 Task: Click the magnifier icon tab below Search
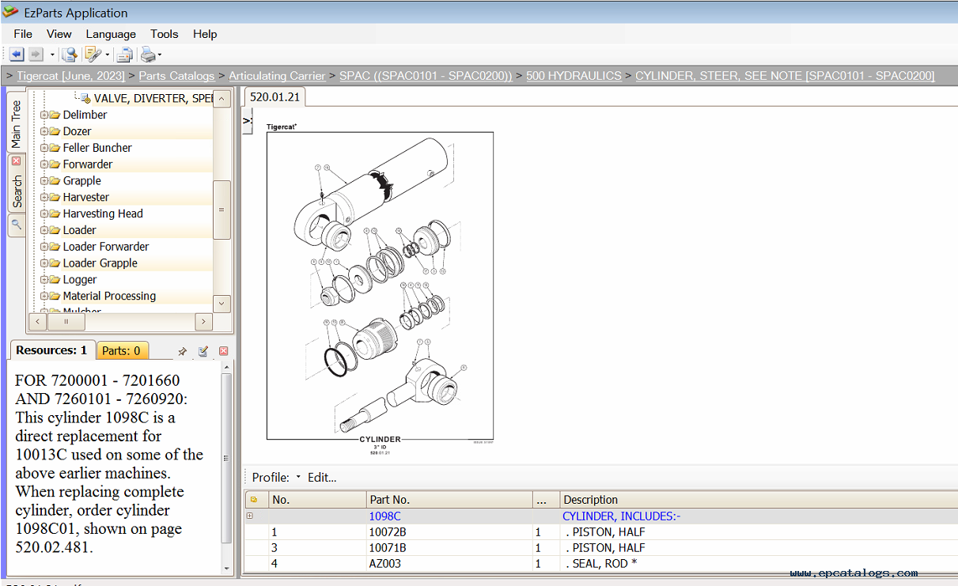pyautogui.click(x=17, y=225)
